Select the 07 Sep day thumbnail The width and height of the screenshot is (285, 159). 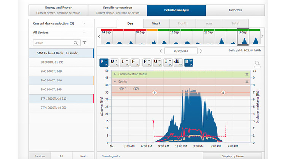click(141, 37)
